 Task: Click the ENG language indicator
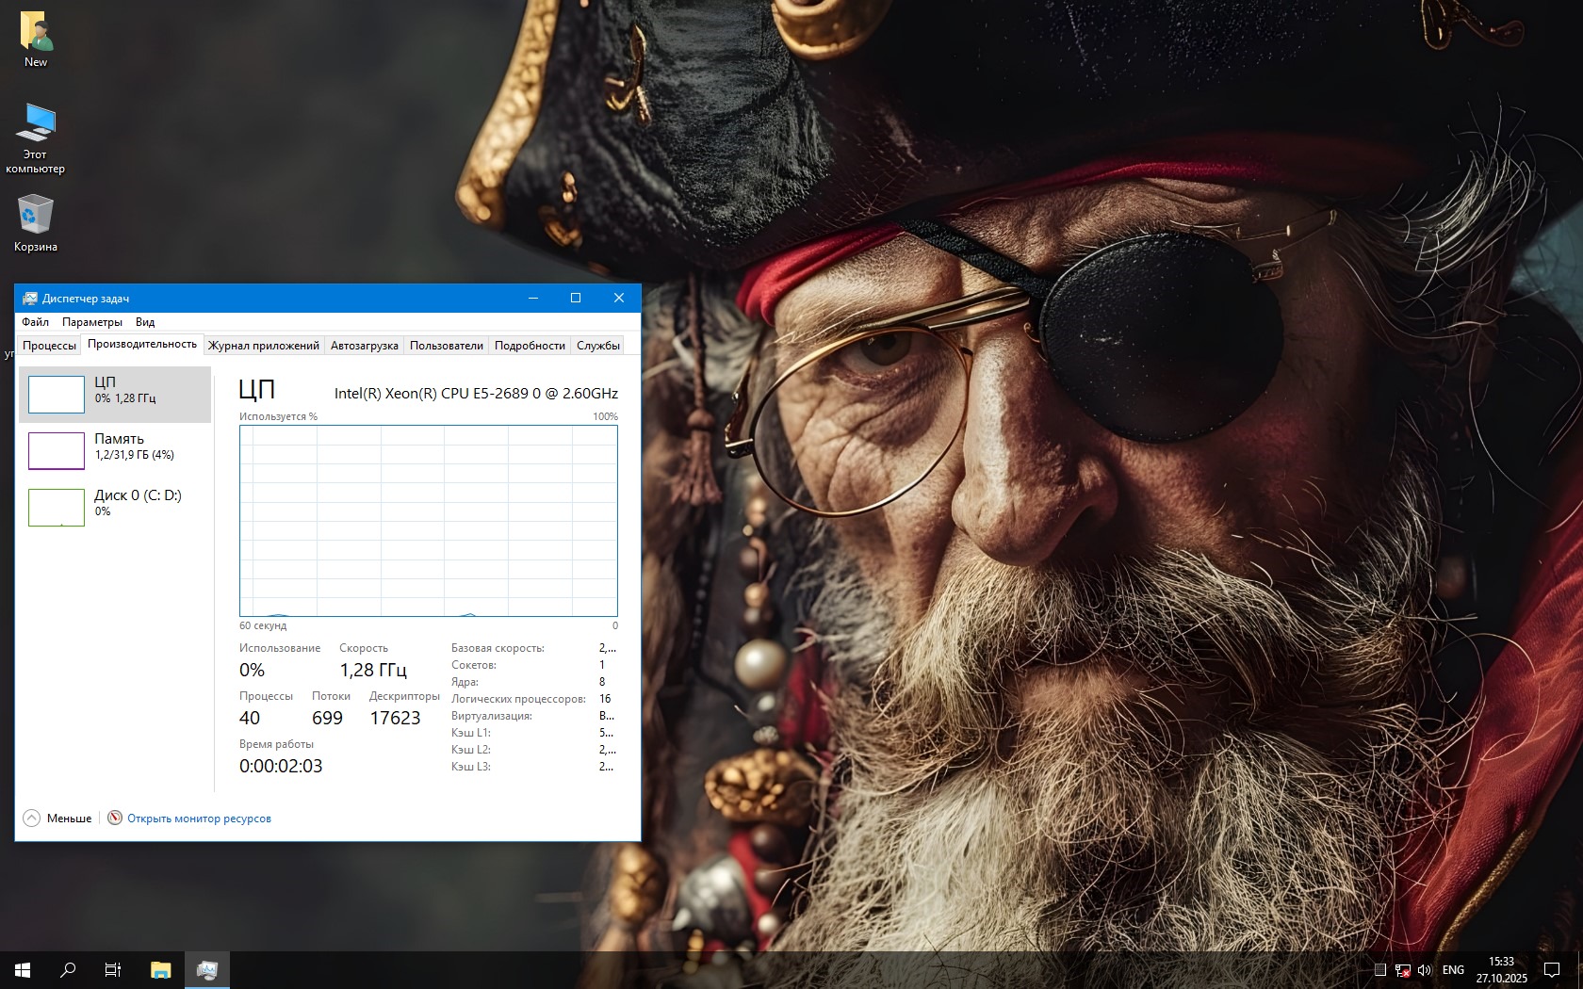pos(1453,969)
